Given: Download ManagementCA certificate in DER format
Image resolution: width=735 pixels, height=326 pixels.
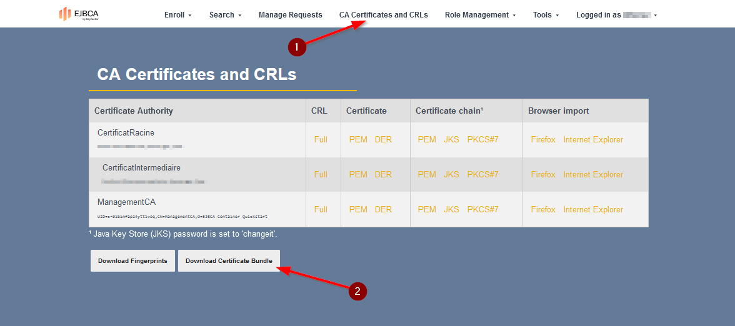Looking at the screenshot, I should [x=383, y=210].
